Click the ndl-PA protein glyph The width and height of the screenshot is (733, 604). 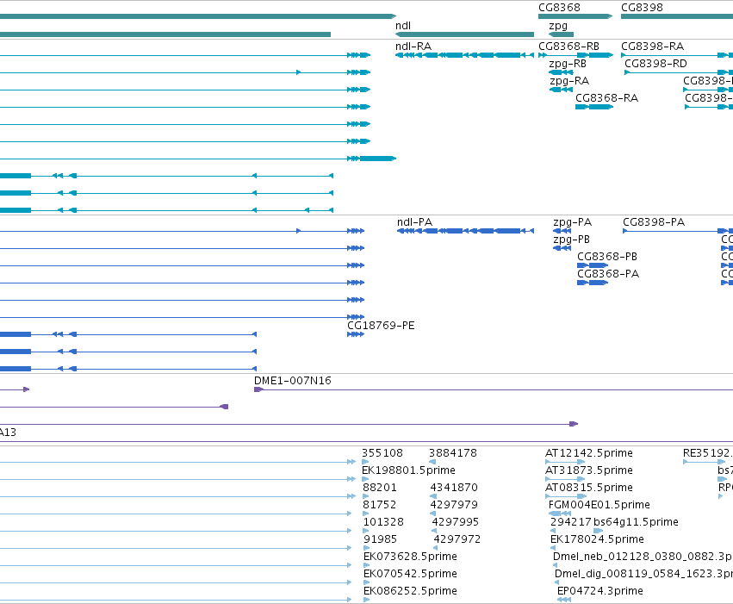(465, 231)
